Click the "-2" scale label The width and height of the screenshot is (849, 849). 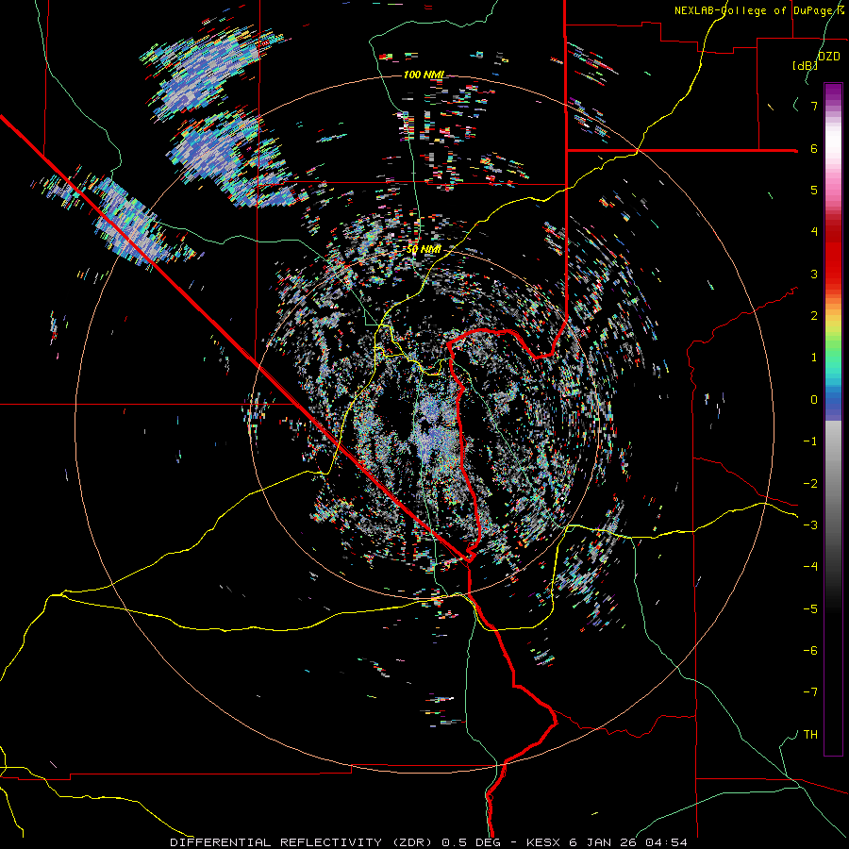pyautogui.click(x=810, y=484)
